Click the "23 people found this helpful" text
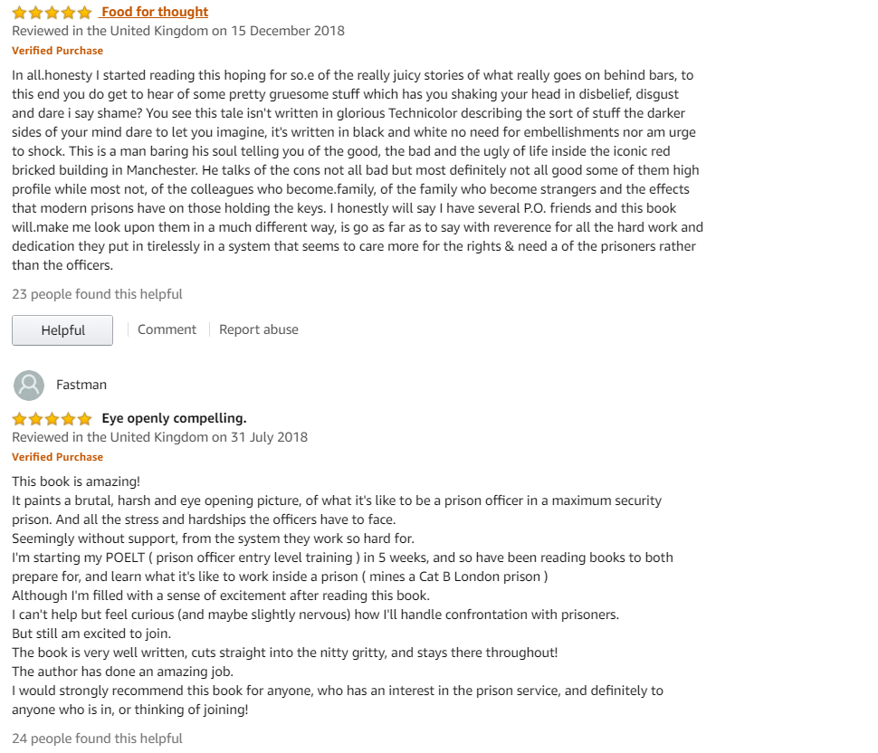The height and width of the screenshot is (753, 878). point(97,294)
